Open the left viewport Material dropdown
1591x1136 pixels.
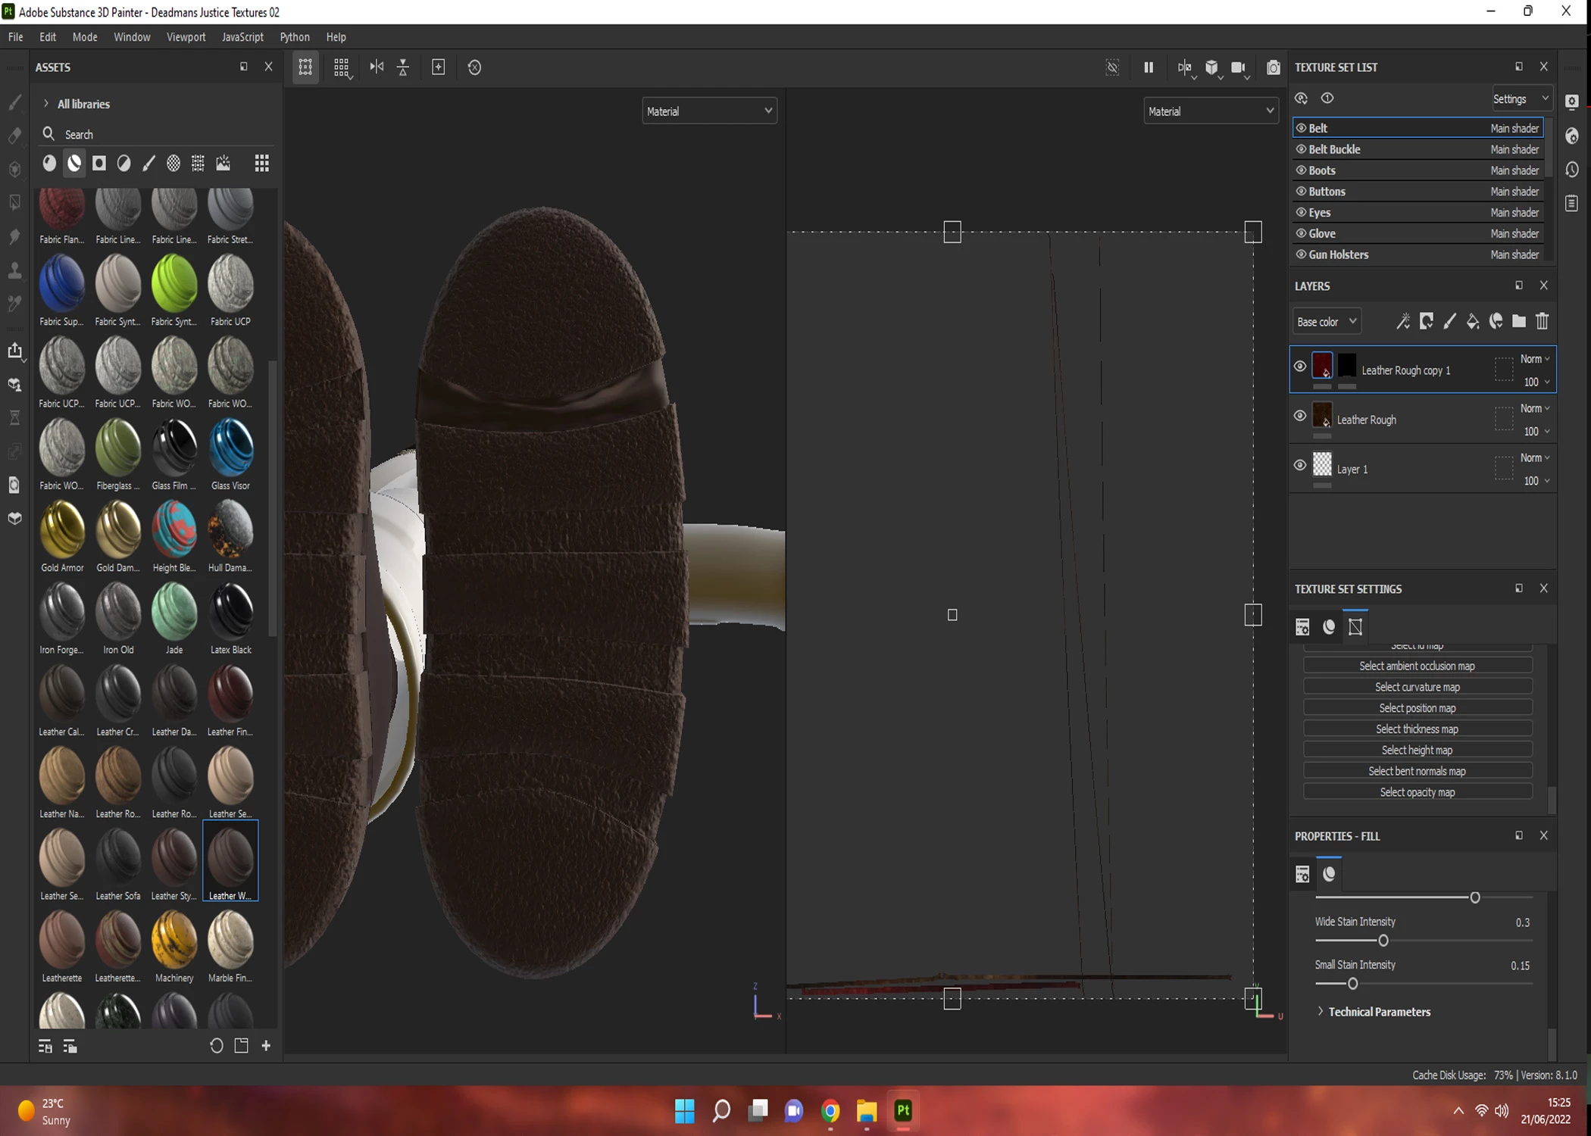pyautogui.click(x=708, y=111)
